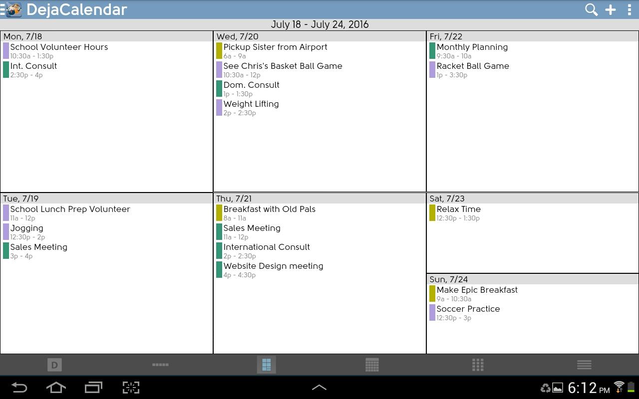Open the navigation drawer from the left edge
Screen dimensions: 639x399
point(3,9)
